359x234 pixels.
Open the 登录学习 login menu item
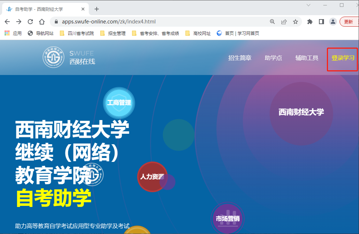(343, 58)
